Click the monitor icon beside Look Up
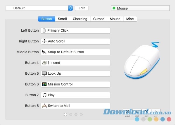 pyautogui.click(x=44, y=73)
